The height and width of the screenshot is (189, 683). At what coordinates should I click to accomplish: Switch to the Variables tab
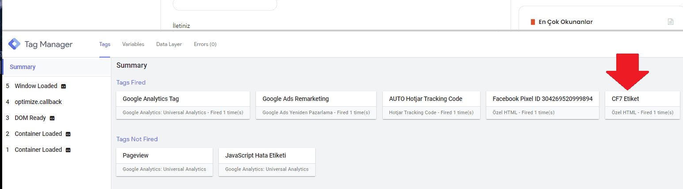pyautogui.click(x=133, y=44)
